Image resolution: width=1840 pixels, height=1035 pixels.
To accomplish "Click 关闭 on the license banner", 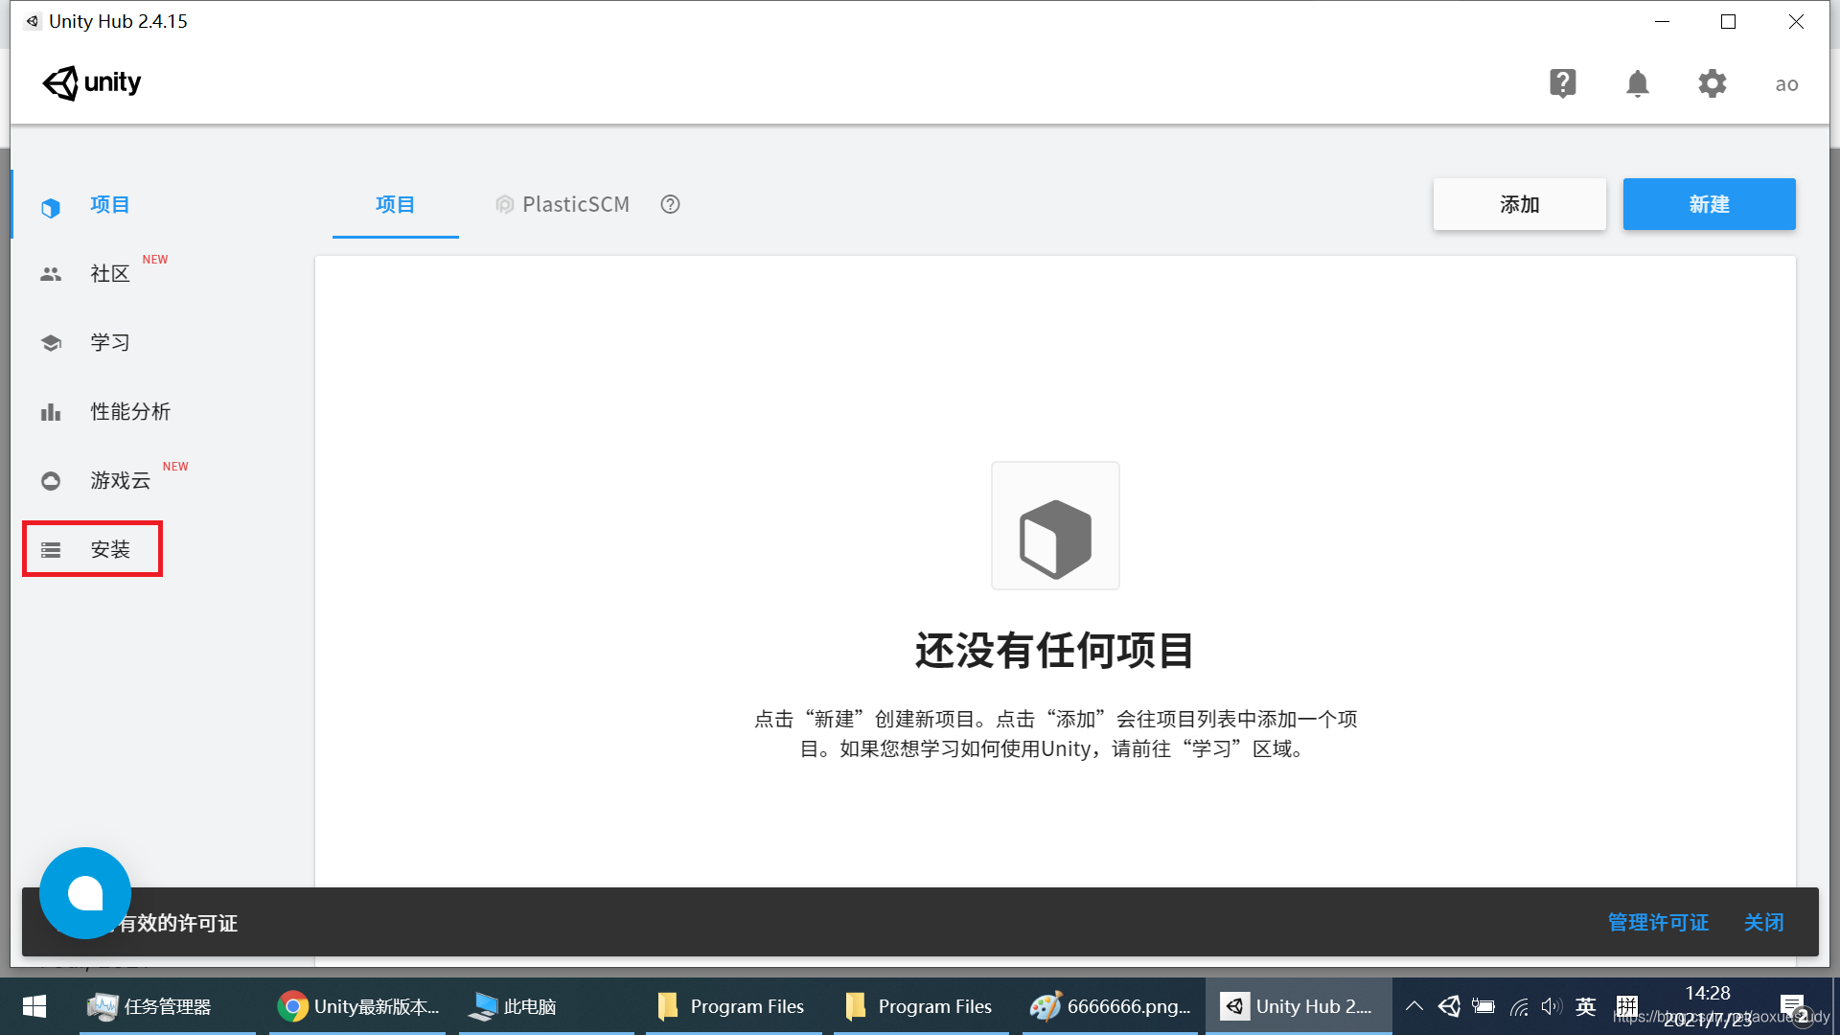I will tap(1763, 922).
